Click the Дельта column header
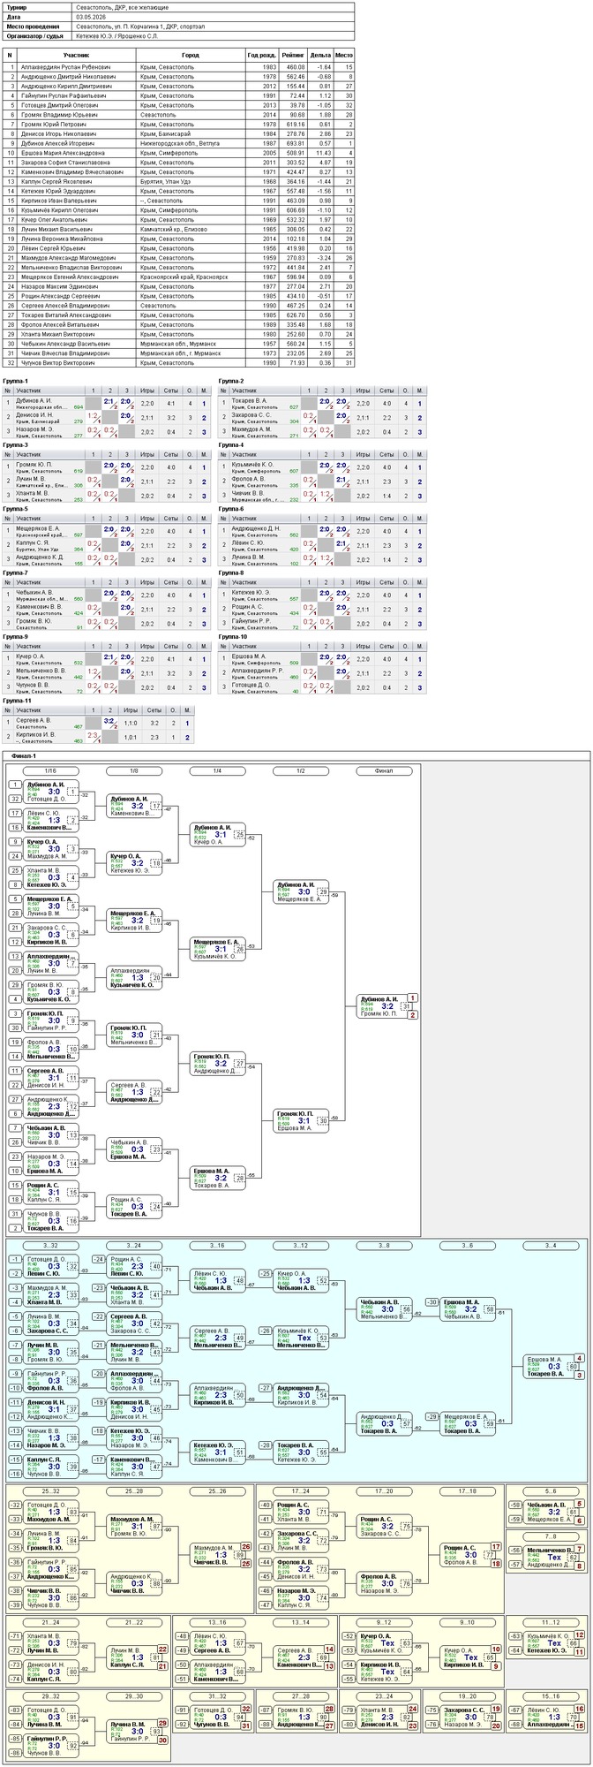This screenshot has height=1767, width=593. point(320,55)
